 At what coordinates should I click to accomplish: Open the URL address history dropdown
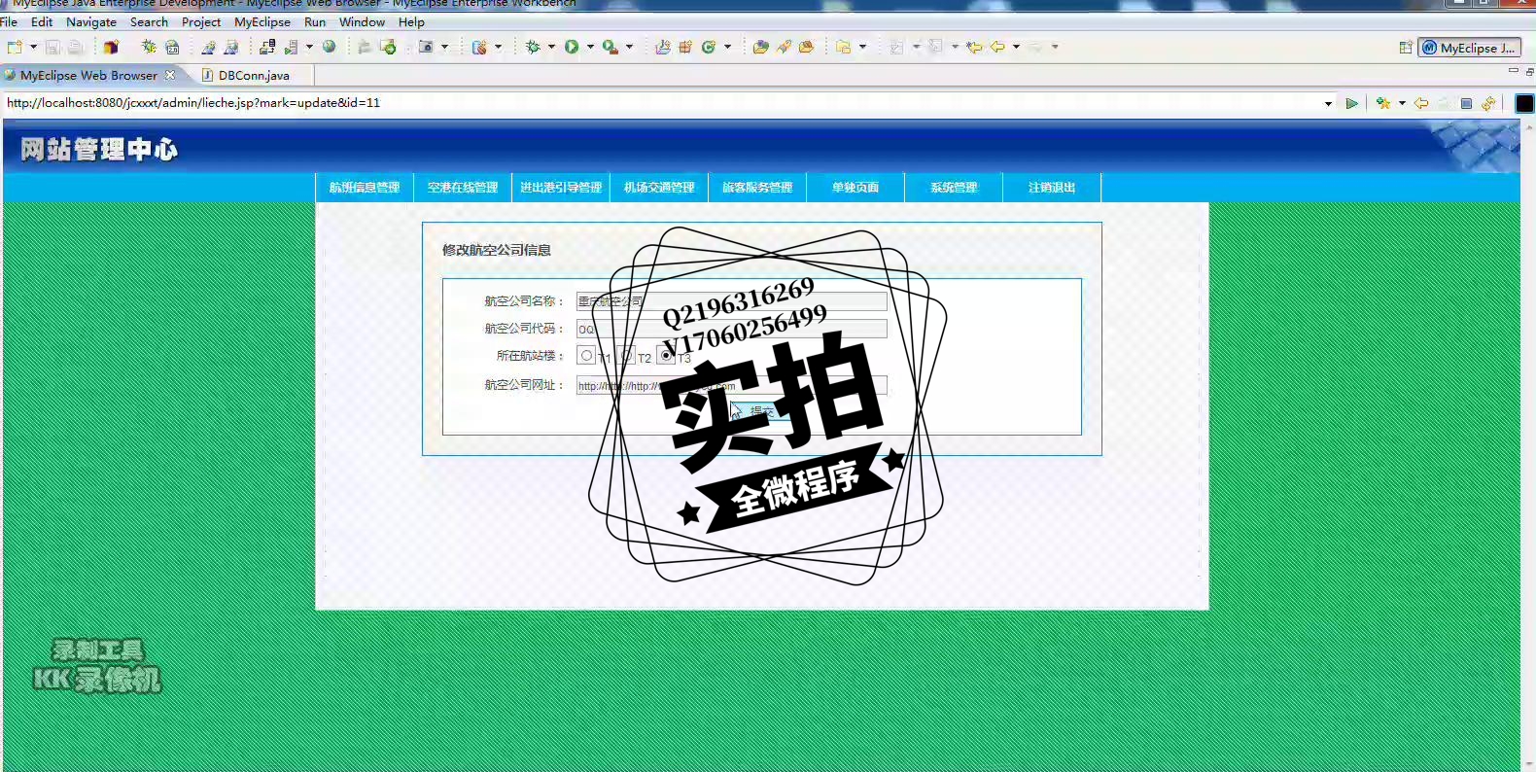click(x=1328, y=103)
